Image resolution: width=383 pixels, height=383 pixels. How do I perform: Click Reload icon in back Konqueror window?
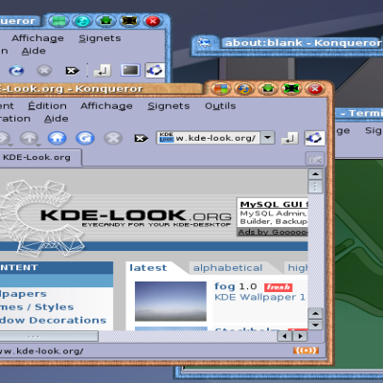tap(16, 71)
